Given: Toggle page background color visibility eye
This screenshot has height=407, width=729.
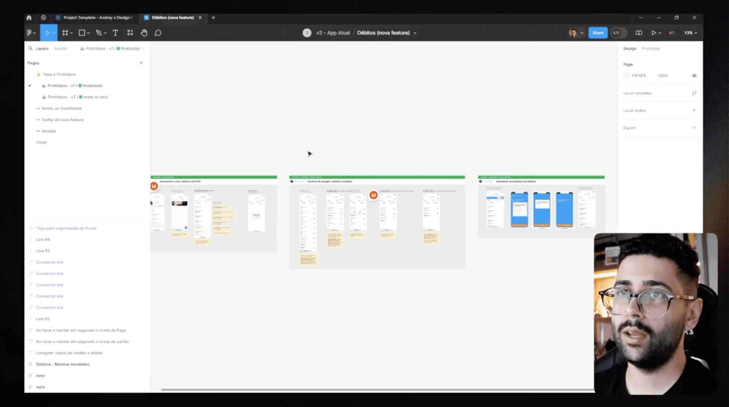Looking at the screenshot, I should [x=694, y=76].
